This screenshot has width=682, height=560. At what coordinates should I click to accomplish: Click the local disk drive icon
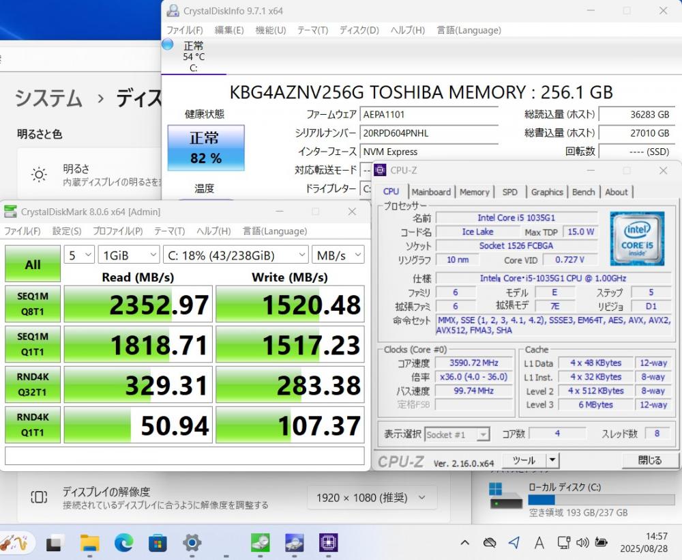505,496
